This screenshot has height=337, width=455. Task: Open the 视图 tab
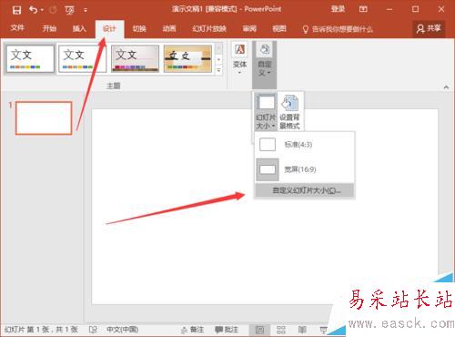(x=279, y=29)
